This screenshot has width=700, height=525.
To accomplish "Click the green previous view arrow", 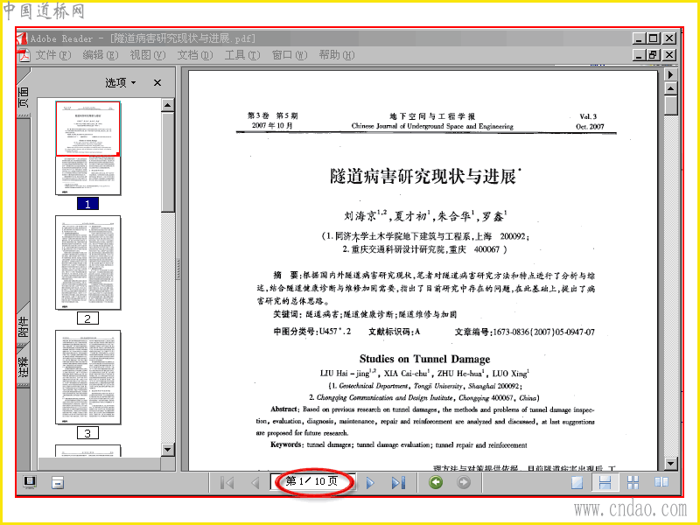I will pos(436,482).
